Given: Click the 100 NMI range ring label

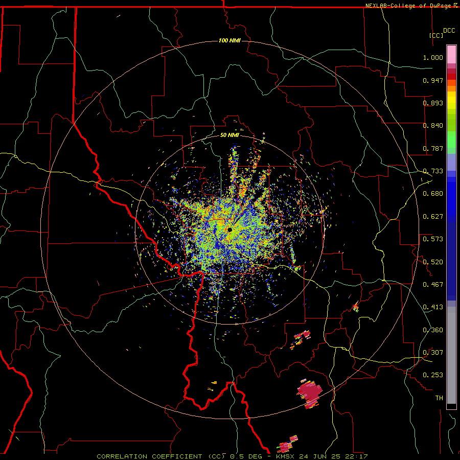Looking at the screenshot, I should [x=229, y=40].
